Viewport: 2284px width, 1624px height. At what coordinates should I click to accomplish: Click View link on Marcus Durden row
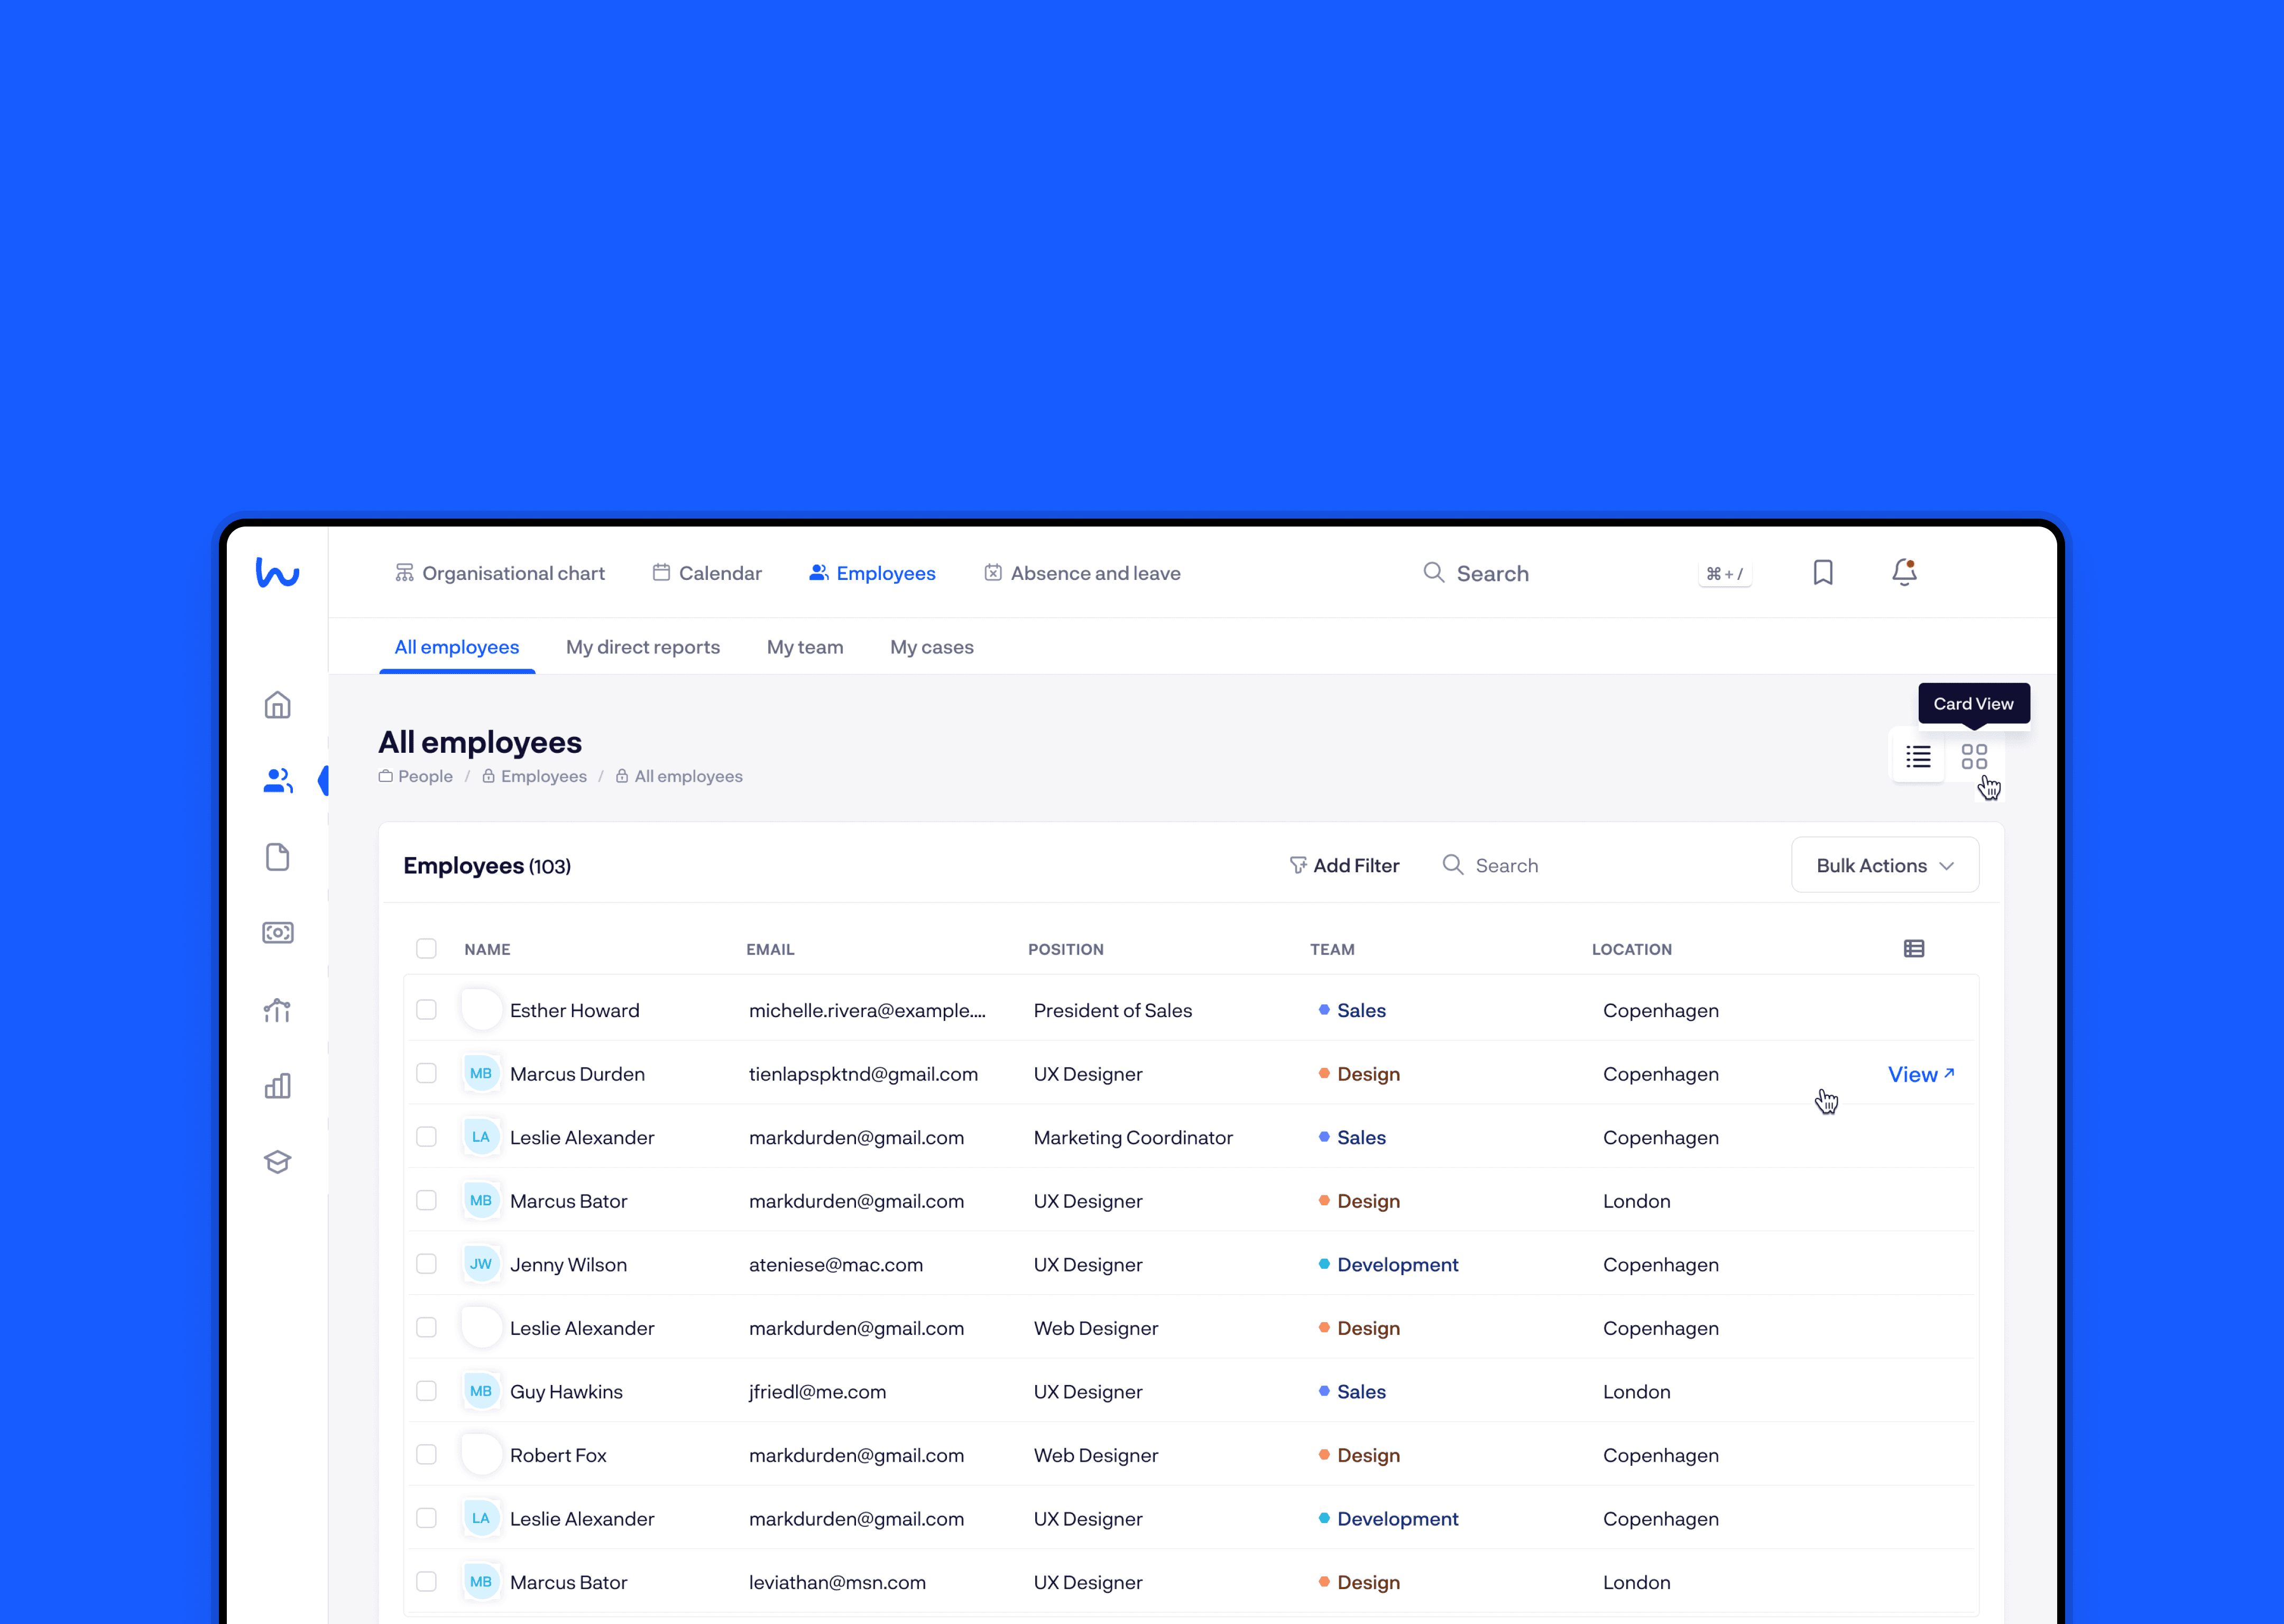(x=1921, y=1074)
